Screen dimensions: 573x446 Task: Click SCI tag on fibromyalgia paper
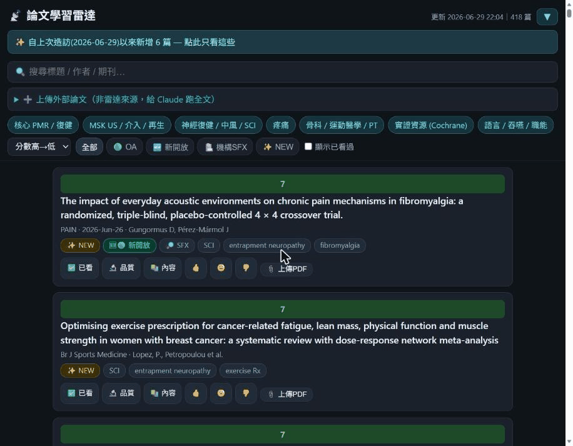[x=209, y=245]
